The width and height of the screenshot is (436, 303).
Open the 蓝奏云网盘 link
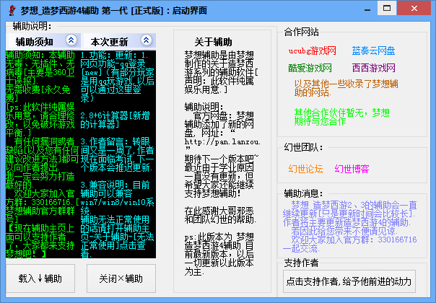[x=373, y=50]
